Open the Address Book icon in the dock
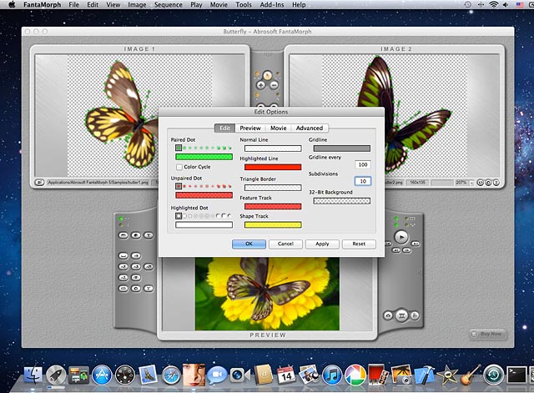Screen dimensions: 534x393 tap(263, 375)
